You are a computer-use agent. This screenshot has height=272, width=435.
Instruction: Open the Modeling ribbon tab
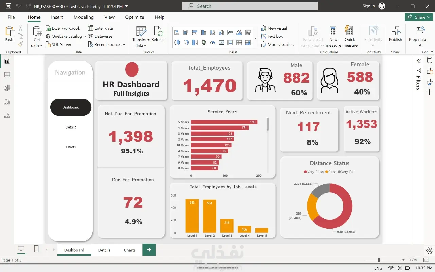pos(84,17)
